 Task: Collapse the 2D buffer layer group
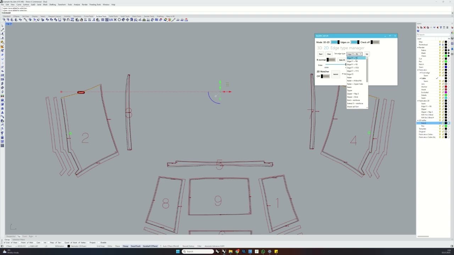[418, 120]
